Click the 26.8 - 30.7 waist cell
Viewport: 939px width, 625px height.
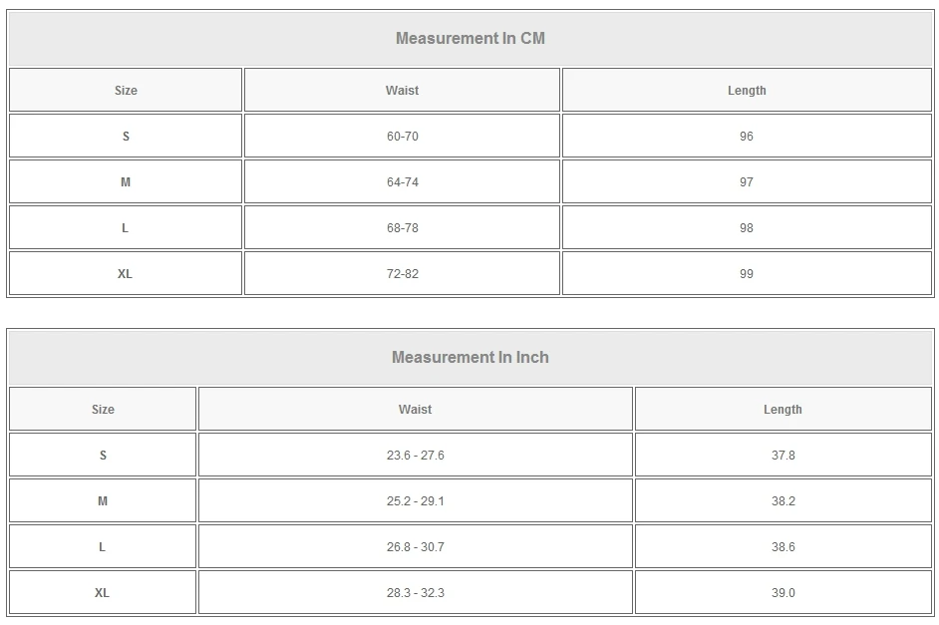[x=415, y=547]
